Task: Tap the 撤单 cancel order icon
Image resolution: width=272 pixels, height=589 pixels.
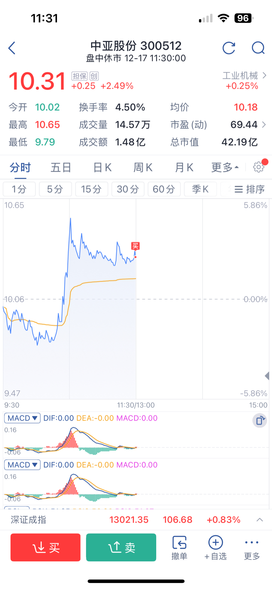Action: click(179, 548)
